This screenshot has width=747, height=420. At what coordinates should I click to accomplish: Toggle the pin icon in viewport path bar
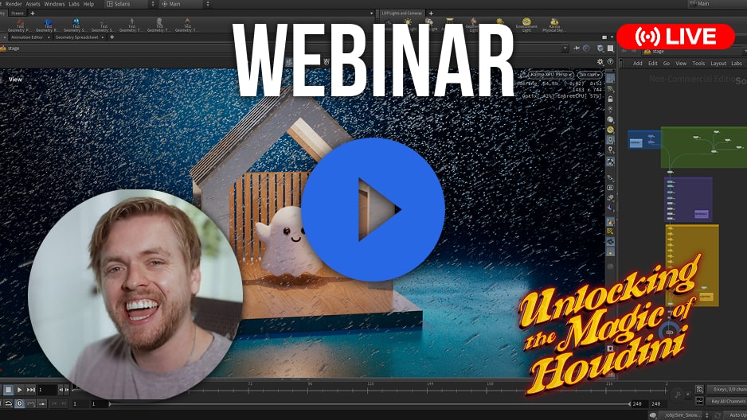pos(577,48)
